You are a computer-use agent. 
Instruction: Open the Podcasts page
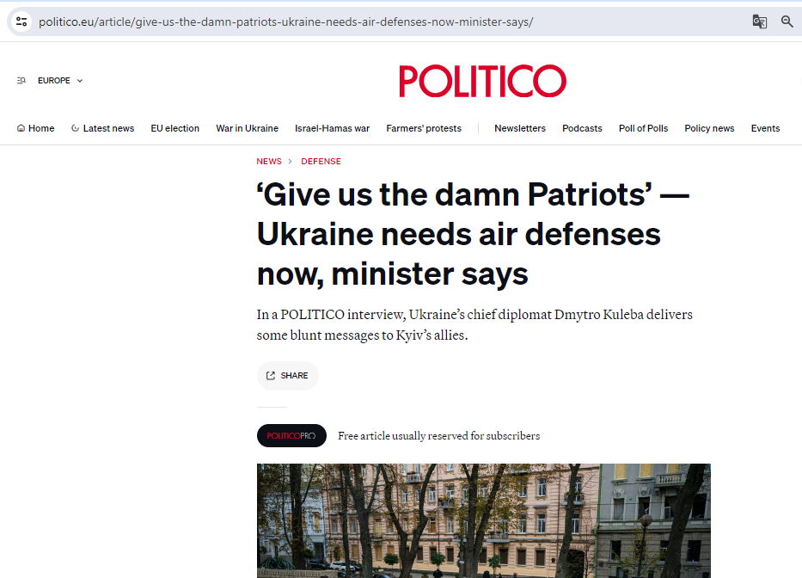click(582, 128)
